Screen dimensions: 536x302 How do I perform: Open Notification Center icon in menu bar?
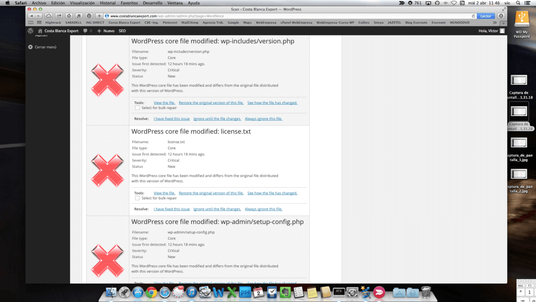(x=527, y=3)
